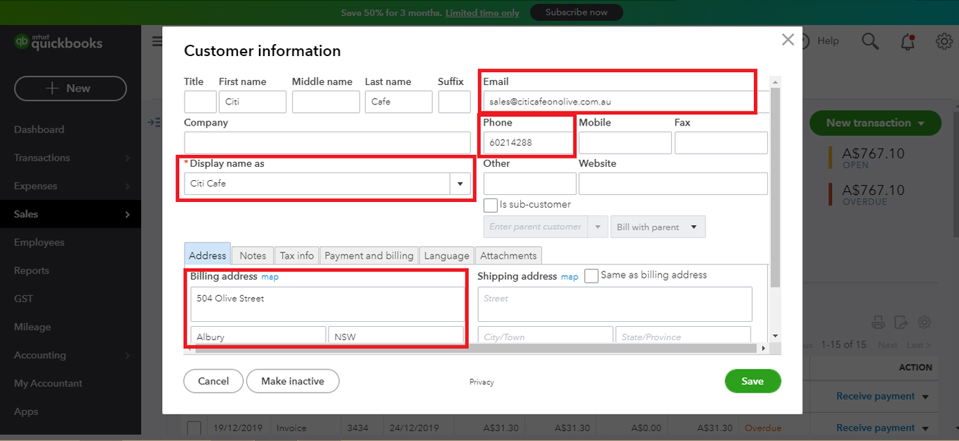Click the Subscribe now button
This screenshot has width=959, height=441.
(576, 13)
